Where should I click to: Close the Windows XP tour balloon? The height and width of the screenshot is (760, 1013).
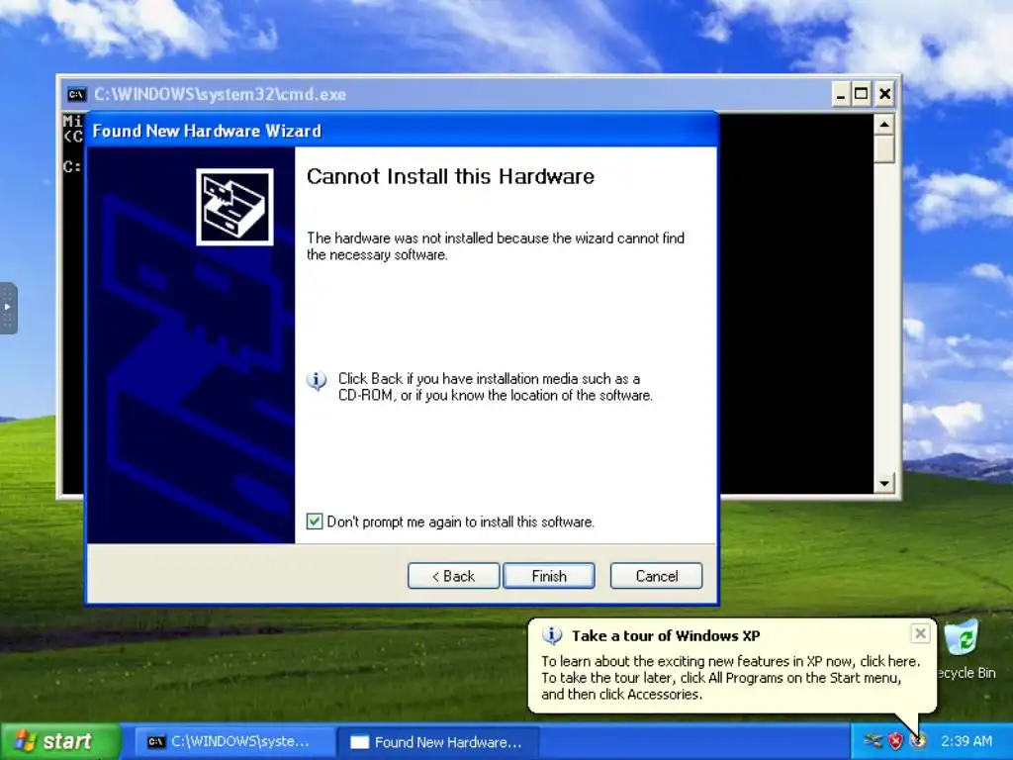[920, 633]
